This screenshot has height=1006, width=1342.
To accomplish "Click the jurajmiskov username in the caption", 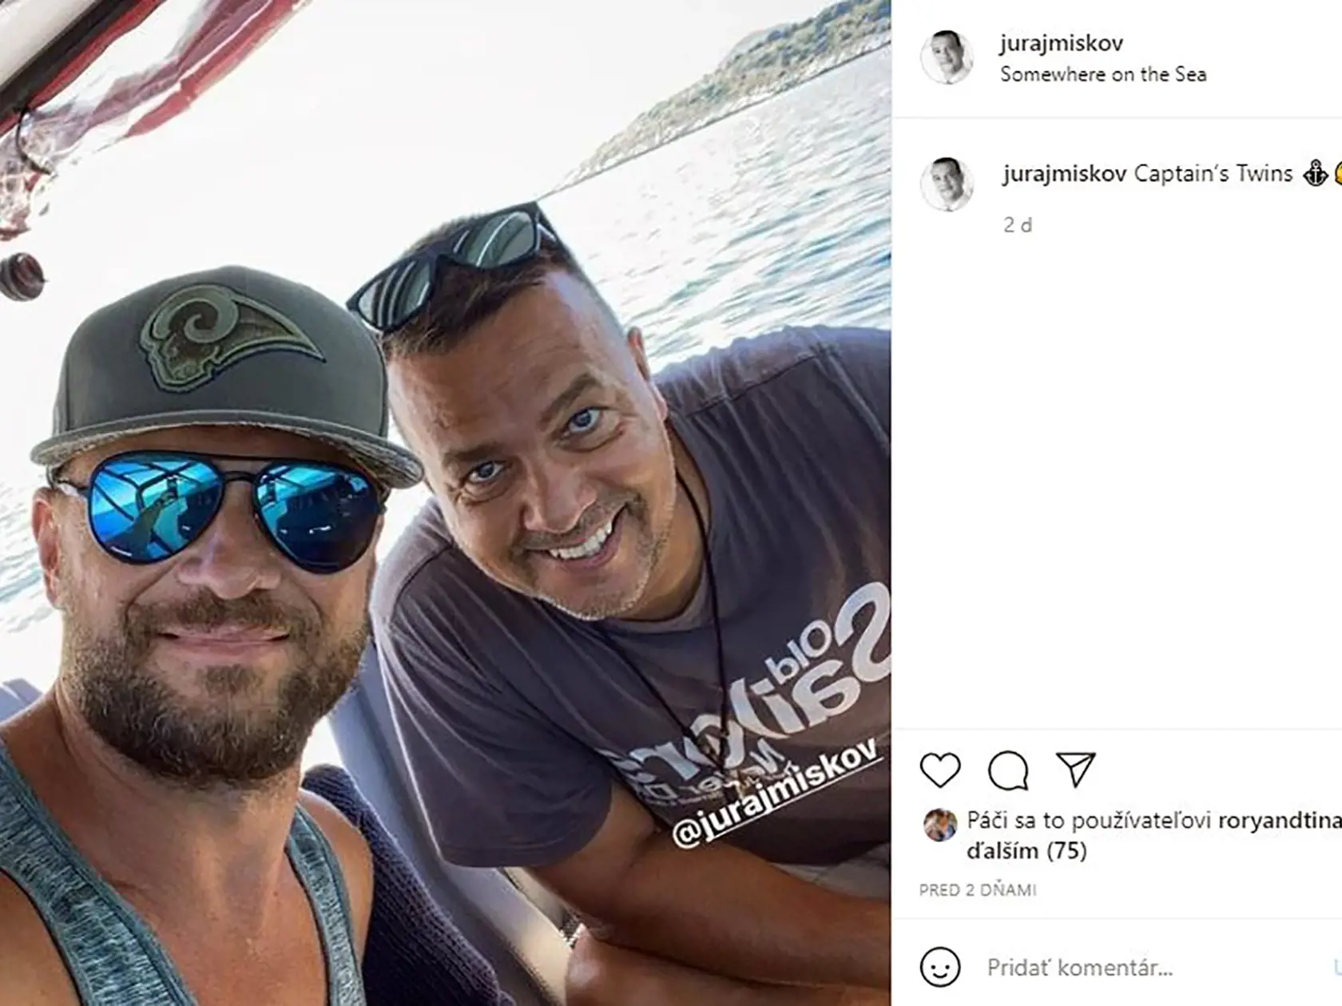I will [x=1065, y=173].
